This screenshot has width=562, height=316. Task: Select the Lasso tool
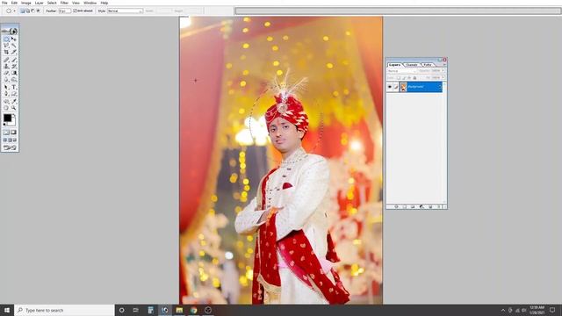click(6, 46)
